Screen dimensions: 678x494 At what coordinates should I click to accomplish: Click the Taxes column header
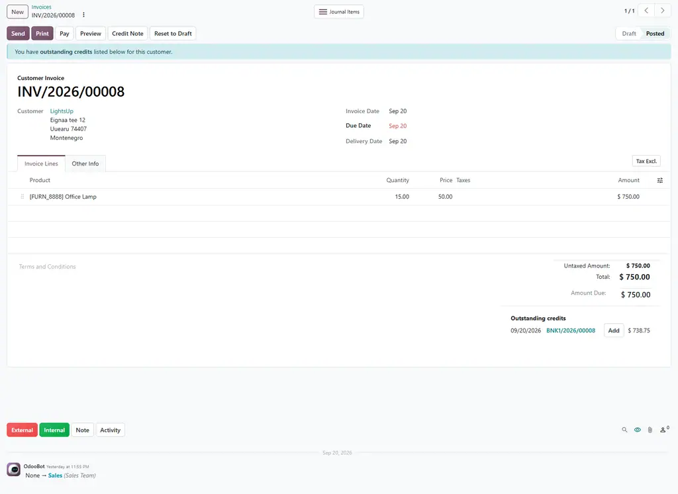463,180
